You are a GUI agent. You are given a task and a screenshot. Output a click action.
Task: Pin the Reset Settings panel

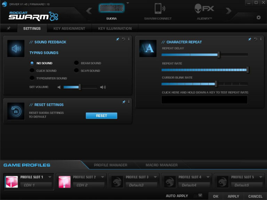(124, 102)
